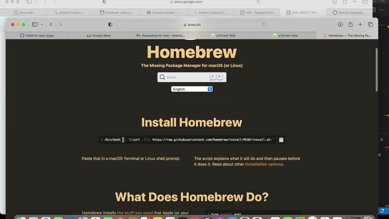Open Requesting for help Gmail tab
This screenshot has width=389, height=219.
[x=161, y=36]
